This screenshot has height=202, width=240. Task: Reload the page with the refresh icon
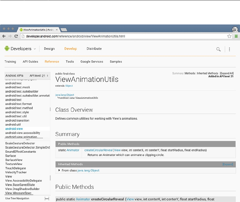point(16,36)
